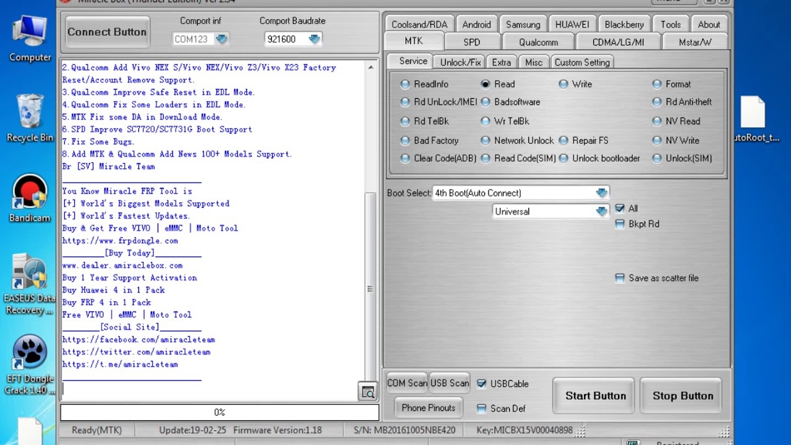
Task: Switch to the Android tab
Action: (476, 25)
